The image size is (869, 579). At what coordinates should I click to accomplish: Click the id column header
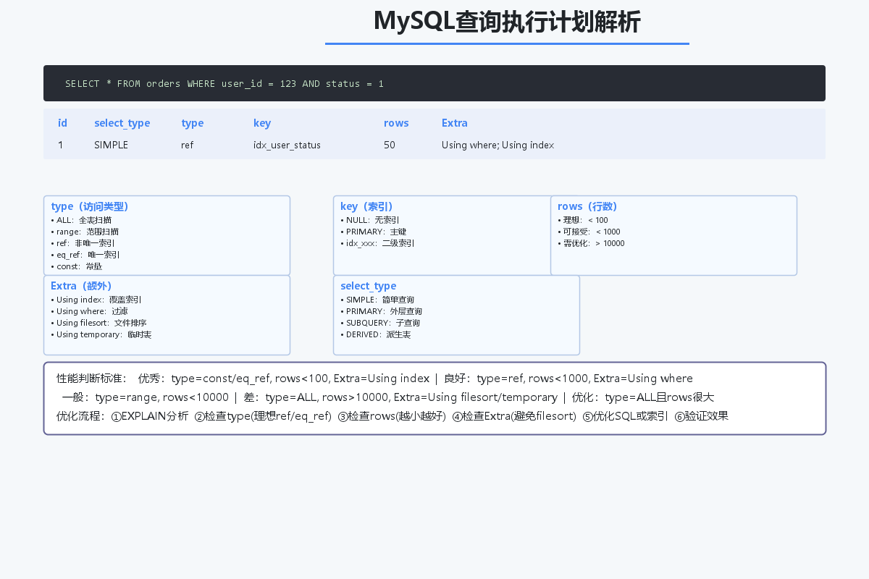pyautogui.click(x=62, y=123)
